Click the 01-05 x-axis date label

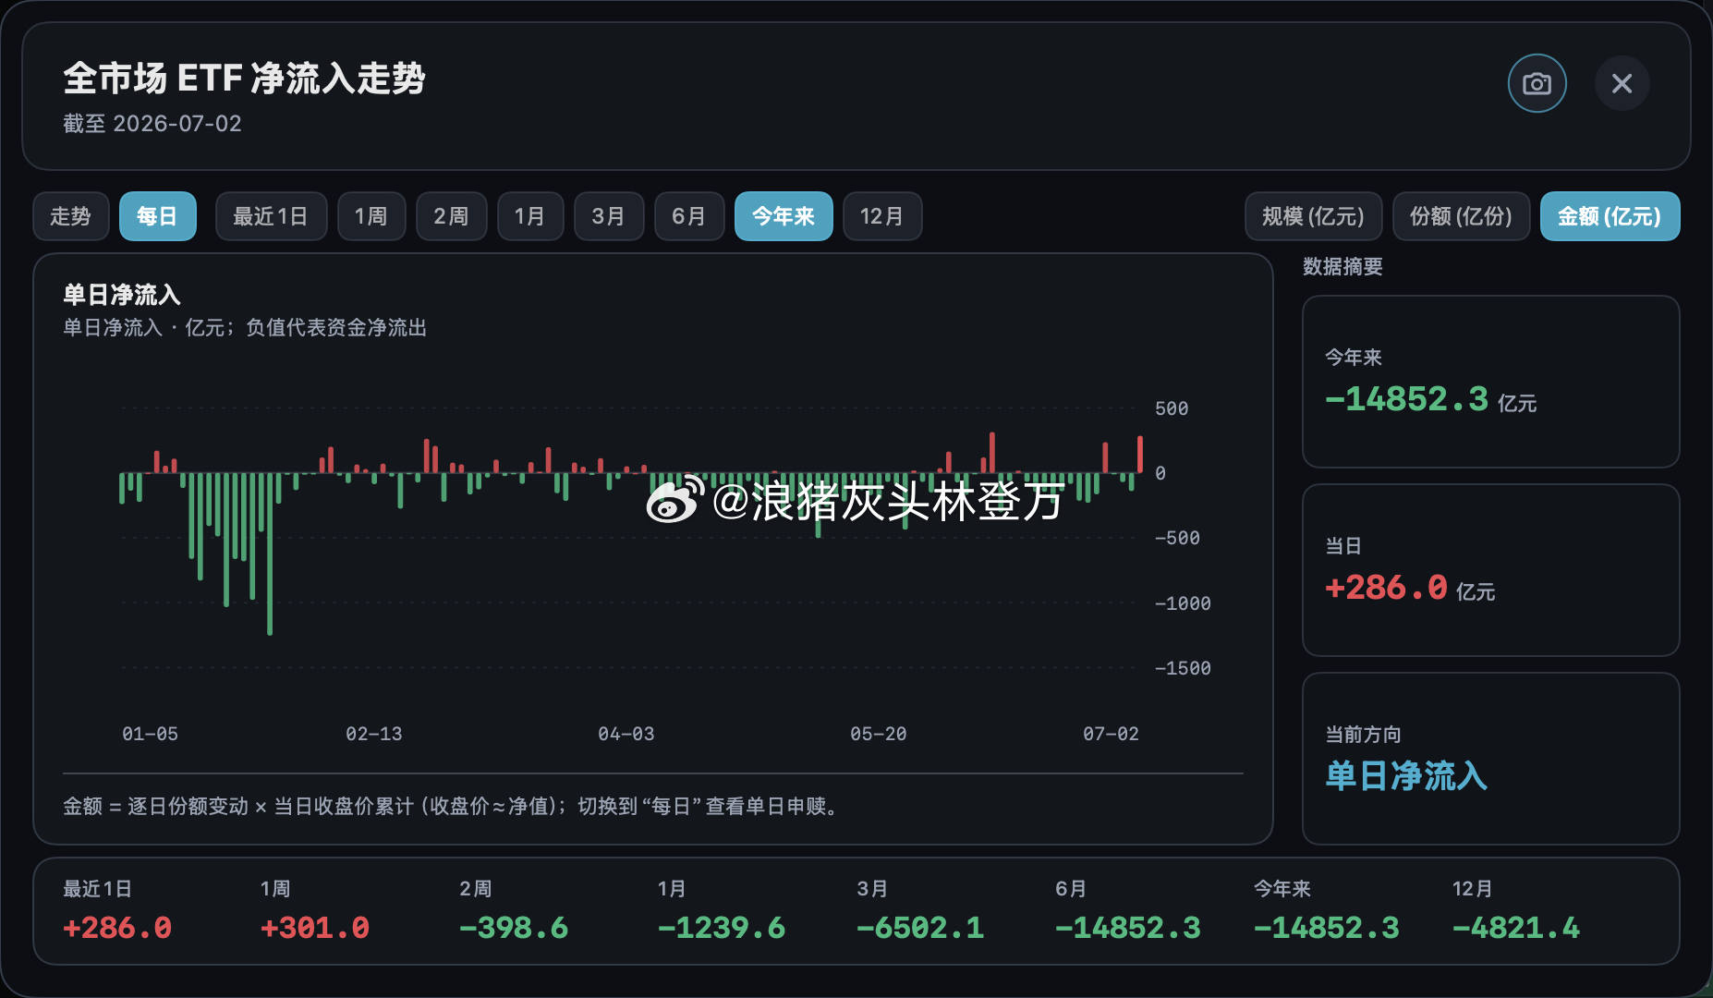pyautogui.click(x=150, y=734)
